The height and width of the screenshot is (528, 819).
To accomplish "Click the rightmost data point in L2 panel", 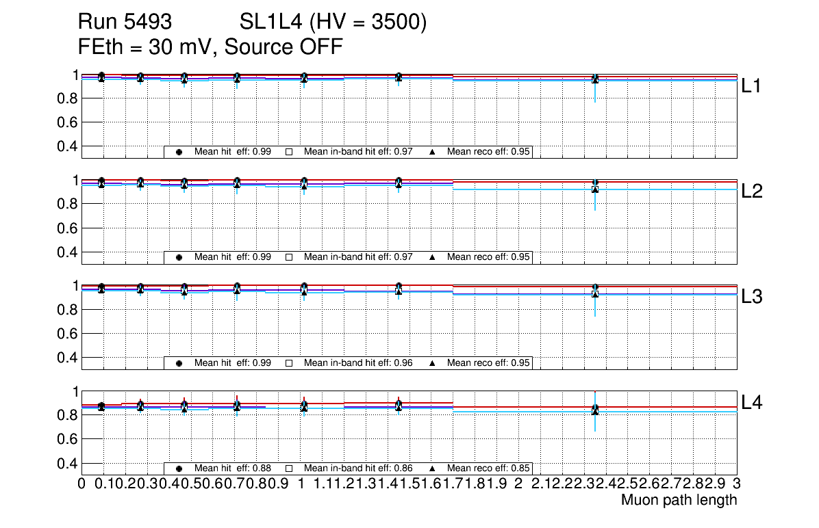I will 595,187.
